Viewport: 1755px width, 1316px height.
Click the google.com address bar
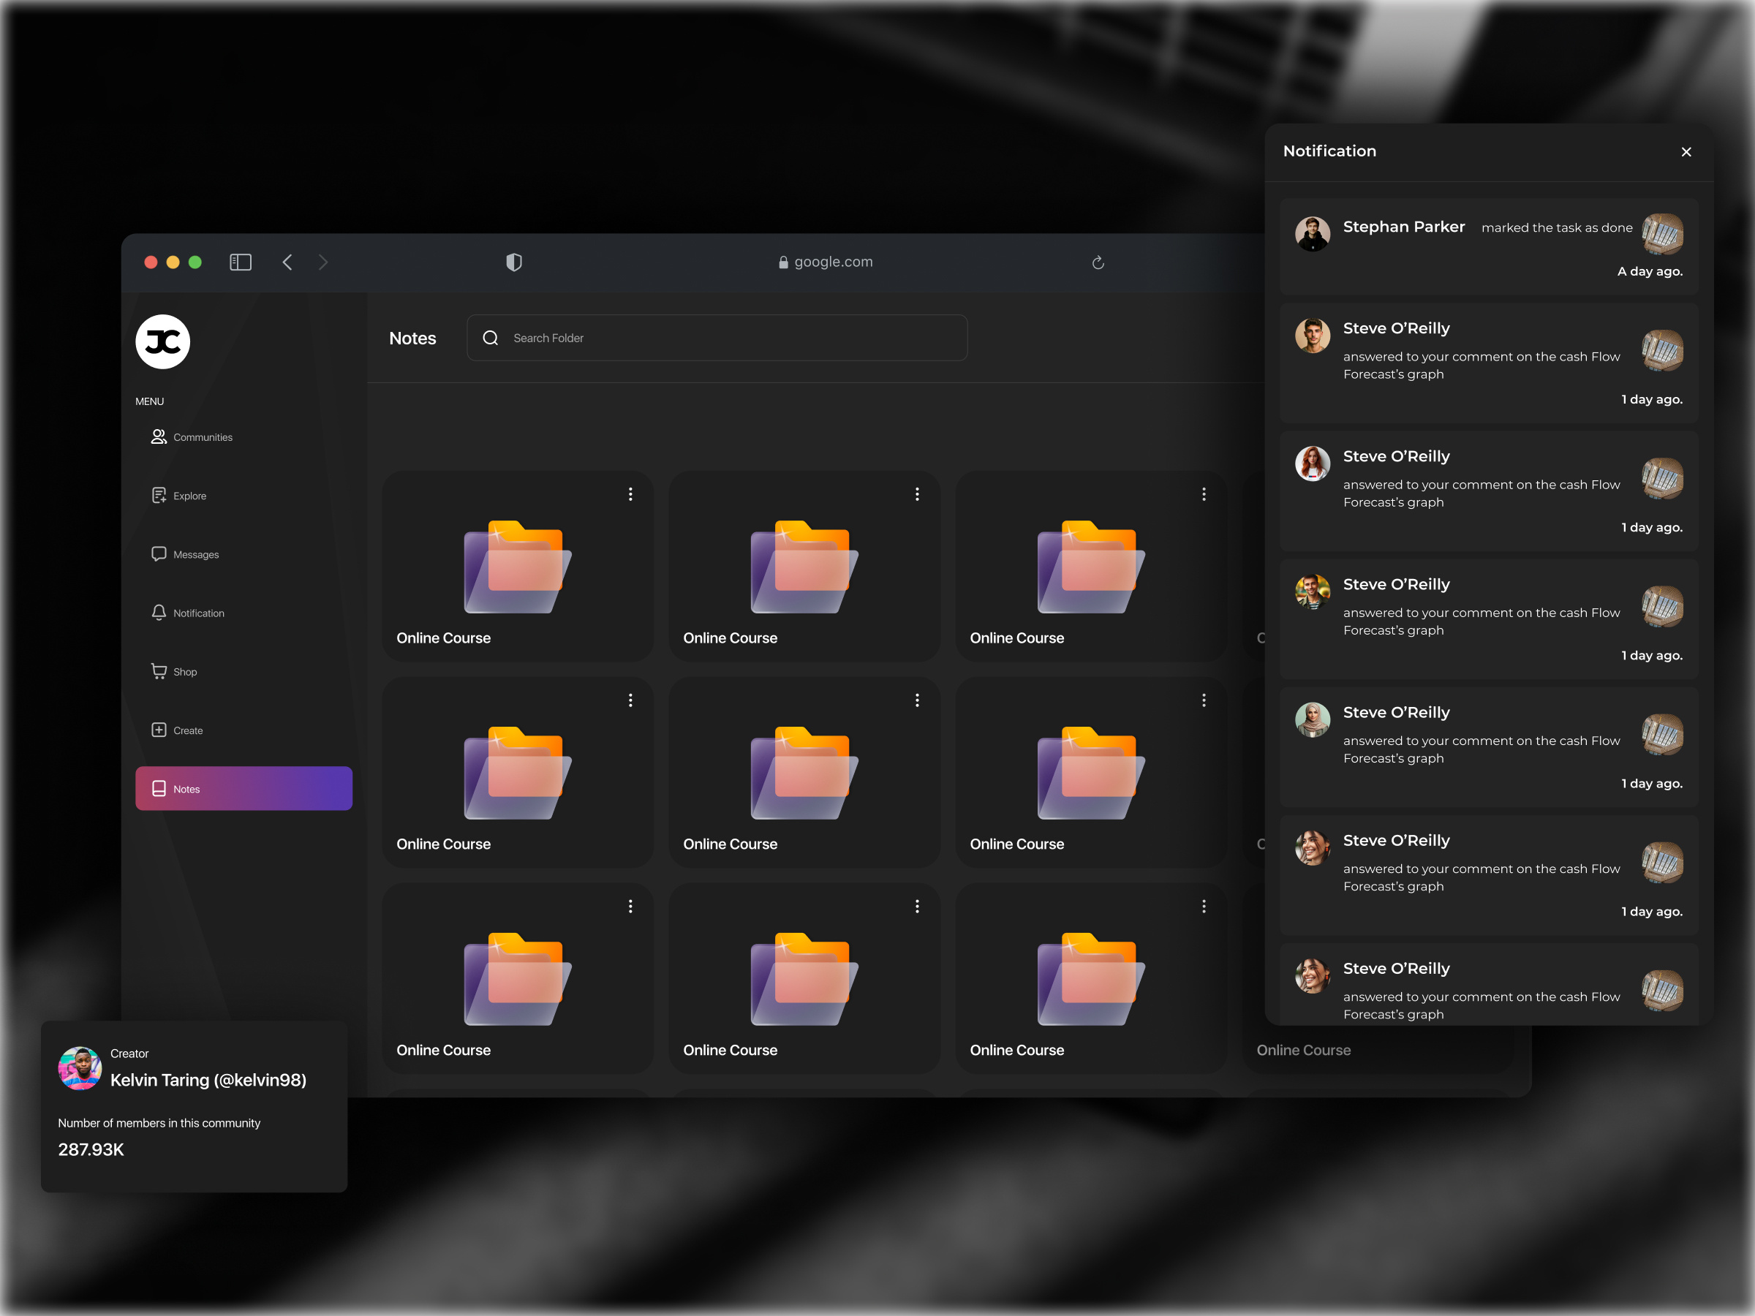[825, 262]
